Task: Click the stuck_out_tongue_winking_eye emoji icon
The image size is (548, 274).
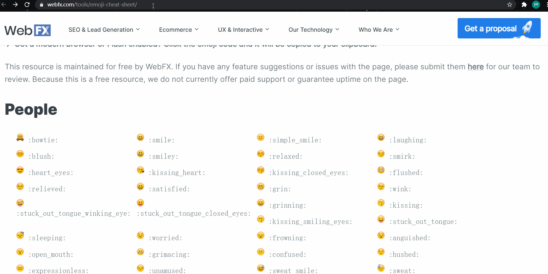Action: pos(20,203)
